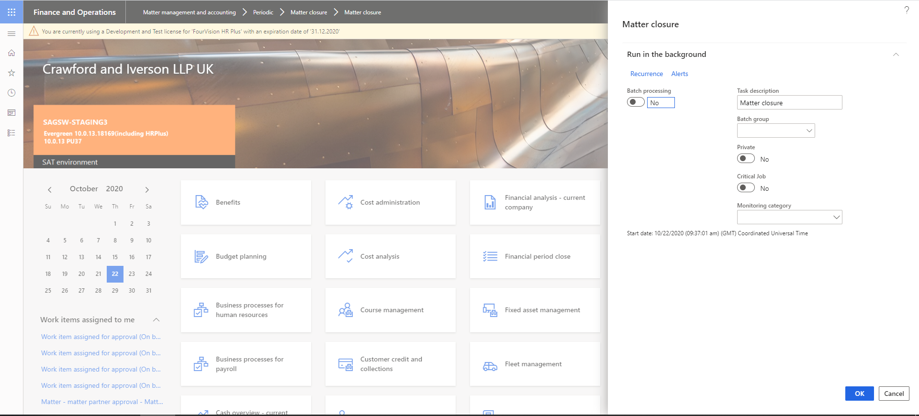Click Customer credit and collections icon
919x416 pixels.
coord(346,364)
